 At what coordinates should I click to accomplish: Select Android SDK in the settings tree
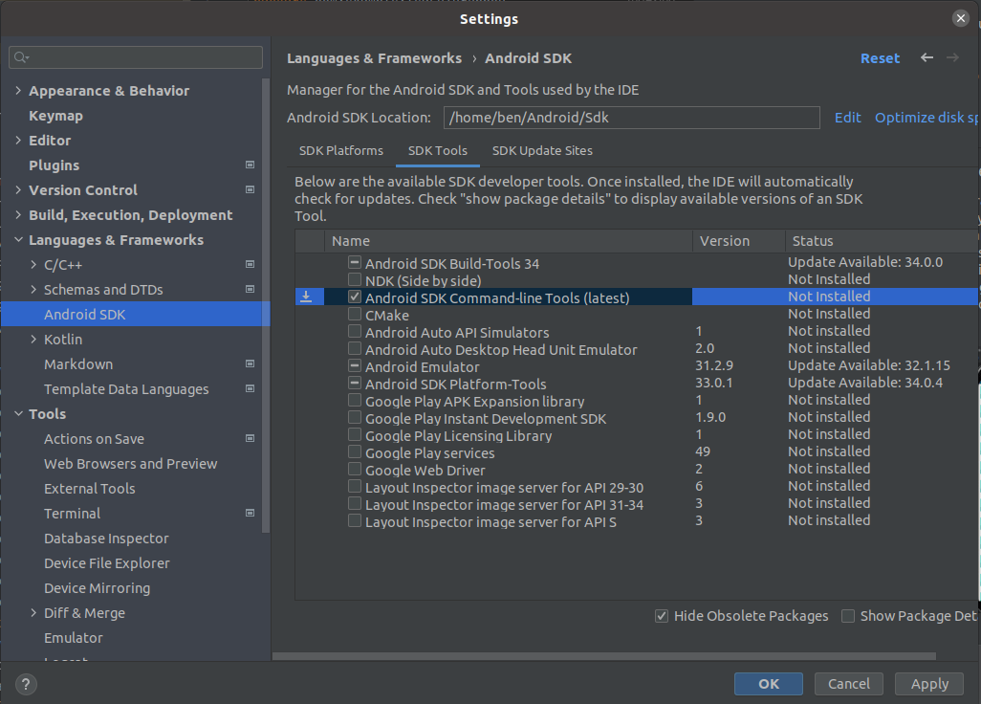(x=136, y=314)
